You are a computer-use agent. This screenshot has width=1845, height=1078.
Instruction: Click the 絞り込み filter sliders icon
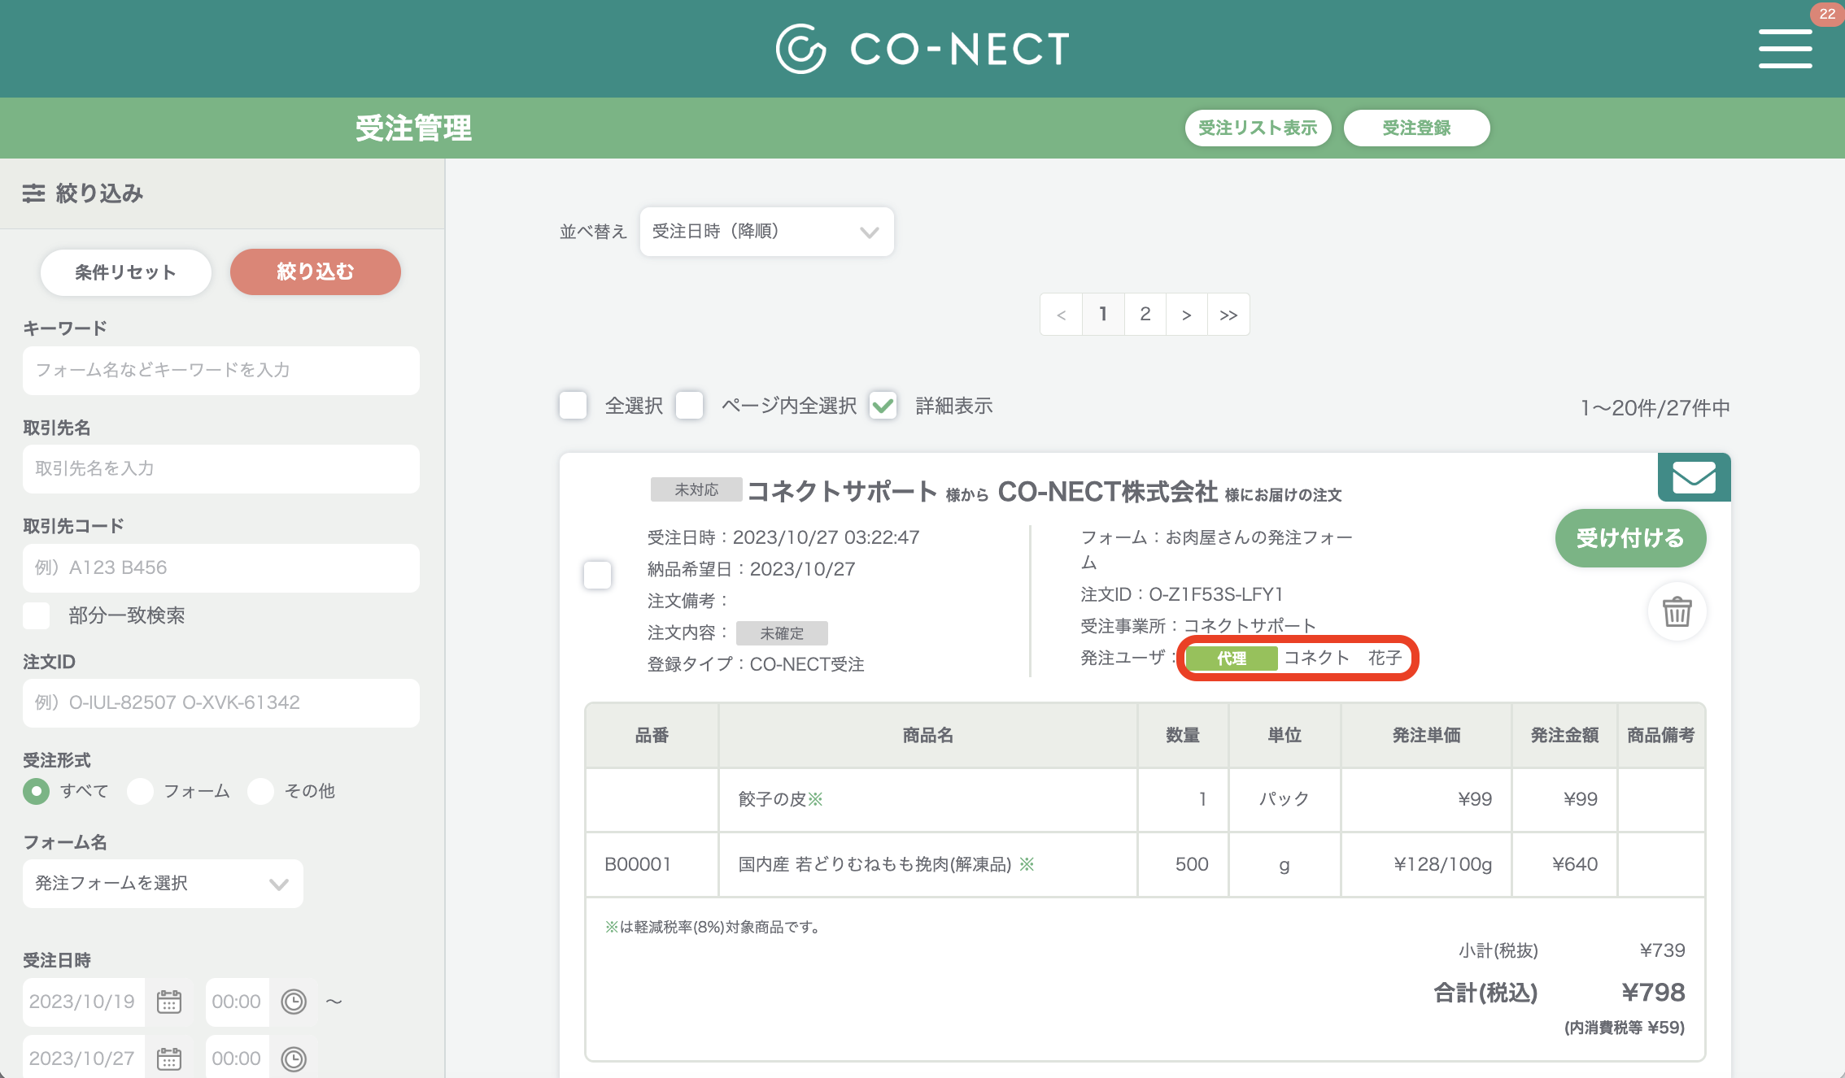coord(33,193)
